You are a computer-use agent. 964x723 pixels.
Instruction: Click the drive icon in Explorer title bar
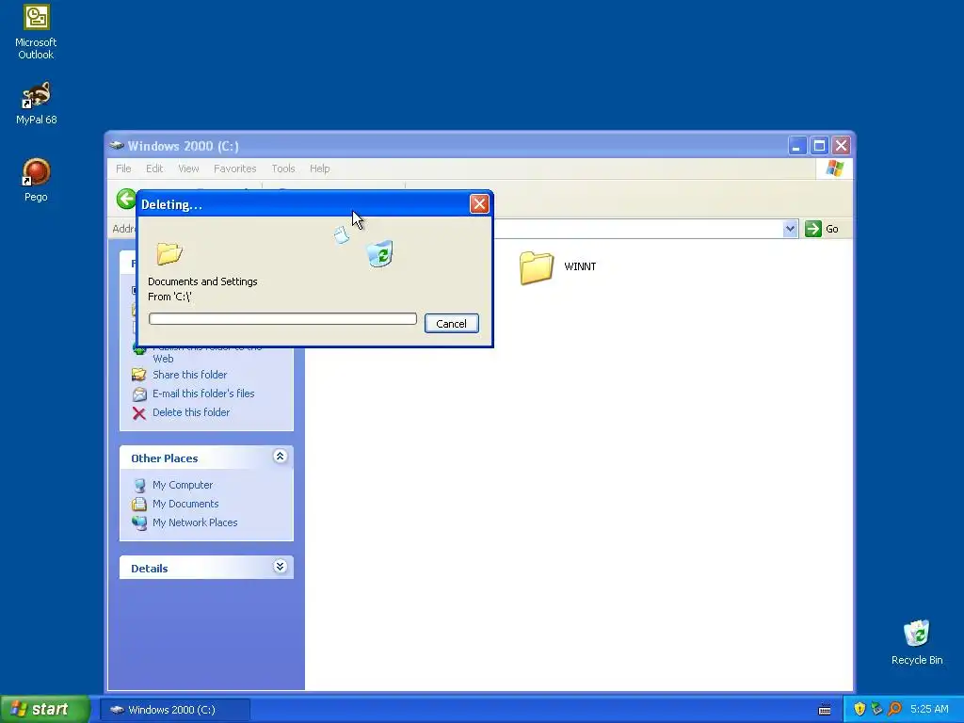pyautogui.click(x=116, y=146)
